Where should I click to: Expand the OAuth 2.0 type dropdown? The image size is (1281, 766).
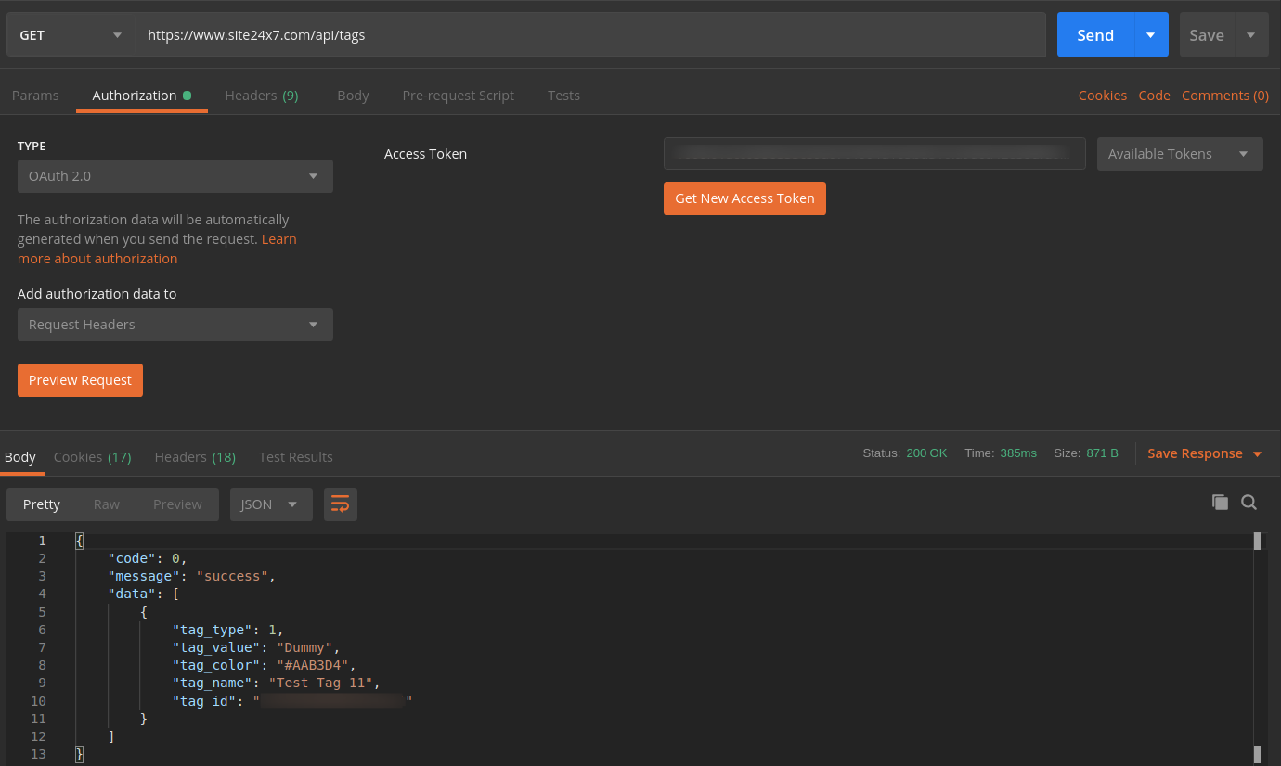coord(175,176)
